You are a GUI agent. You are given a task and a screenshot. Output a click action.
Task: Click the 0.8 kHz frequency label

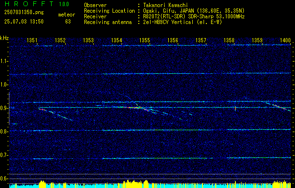tap(4, 132)
